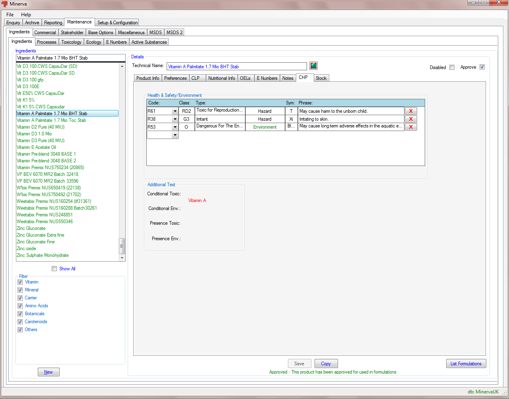The height and width of the screenshot is (399, 509).
Task: Toggle the Approve checkbox
Action: (482, 67)
